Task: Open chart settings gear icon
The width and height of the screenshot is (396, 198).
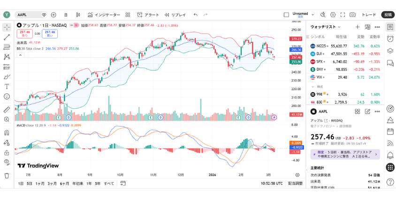Action: coord(333,15)
